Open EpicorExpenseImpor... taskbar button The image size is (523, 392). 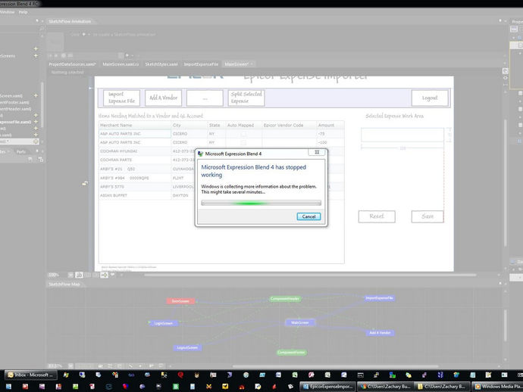328,387
